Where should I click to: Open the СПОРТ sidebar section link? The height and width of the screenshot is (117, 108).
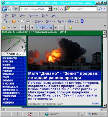(6, 77)
